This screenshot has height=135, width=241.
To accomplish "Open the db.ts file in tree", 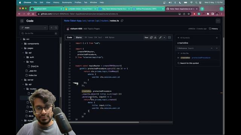I will point(31,116).
